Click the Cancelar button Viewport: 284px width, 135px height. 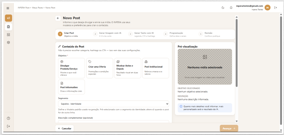[x=64, y=128]
